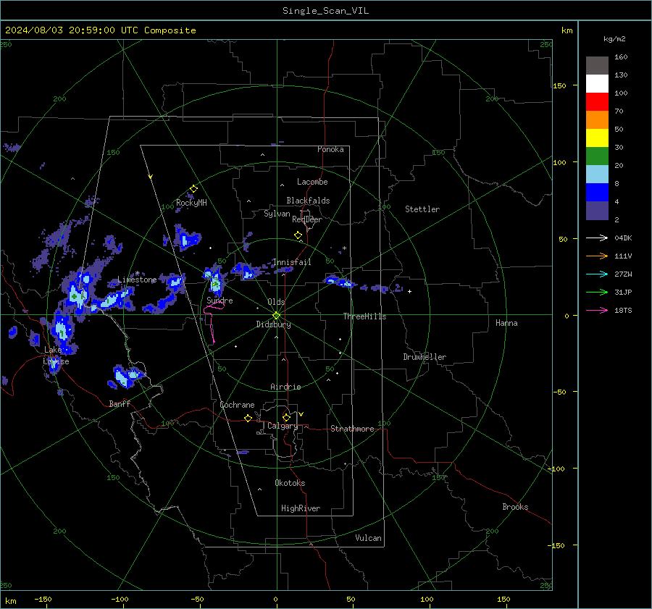
Task: Click the Banff town label
Action: tap(120, 403)
